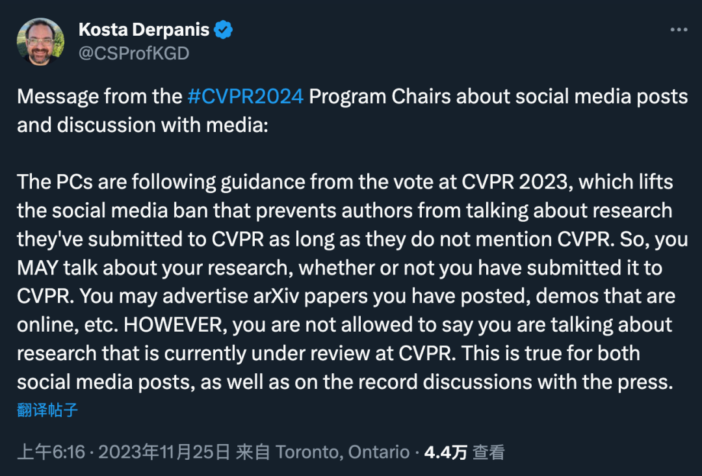Open the three-dot more options menu

[679, 30]
